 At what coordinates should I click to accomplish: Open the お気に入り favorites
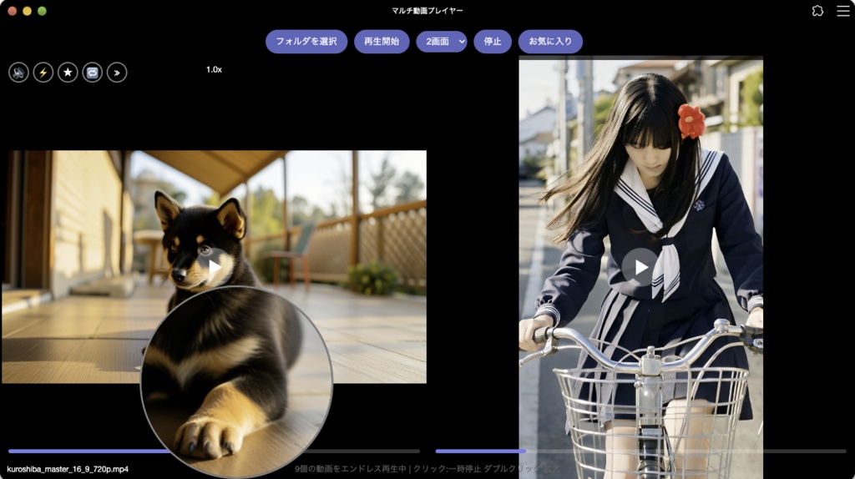point(550,42)
